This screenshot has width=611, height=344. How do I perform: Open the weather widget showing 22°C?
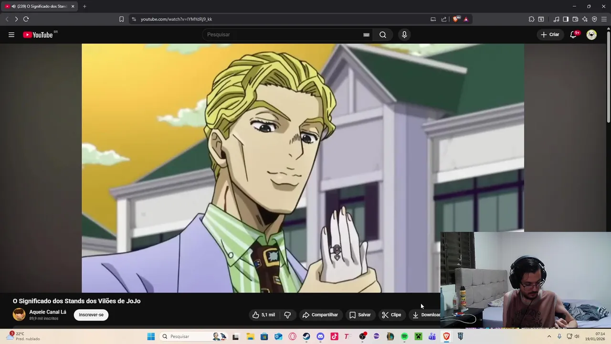(24, 336)
